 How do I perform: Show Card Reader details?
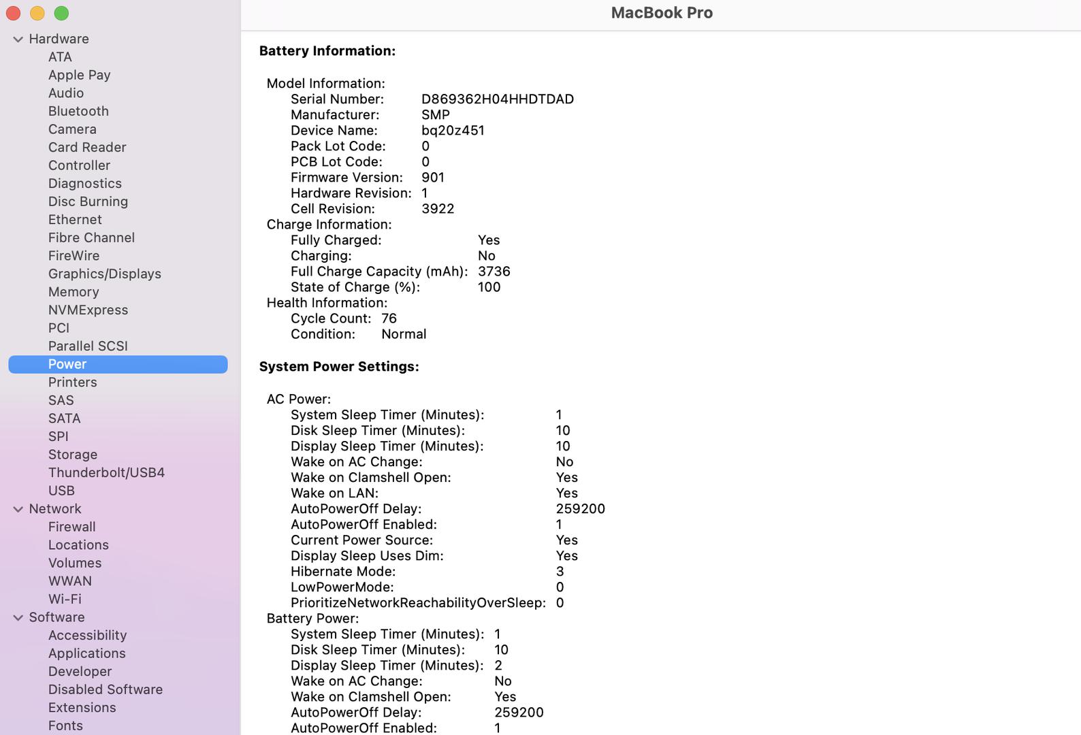(87, 147)
